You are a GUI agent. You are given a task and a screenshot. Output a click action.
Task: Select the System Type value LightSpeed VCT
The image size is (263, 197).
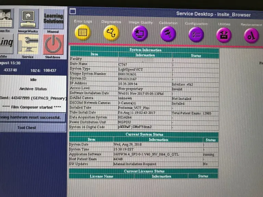[x=130, y=69]
